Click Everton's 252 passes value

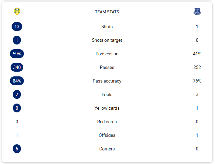[x=197, y=67]
